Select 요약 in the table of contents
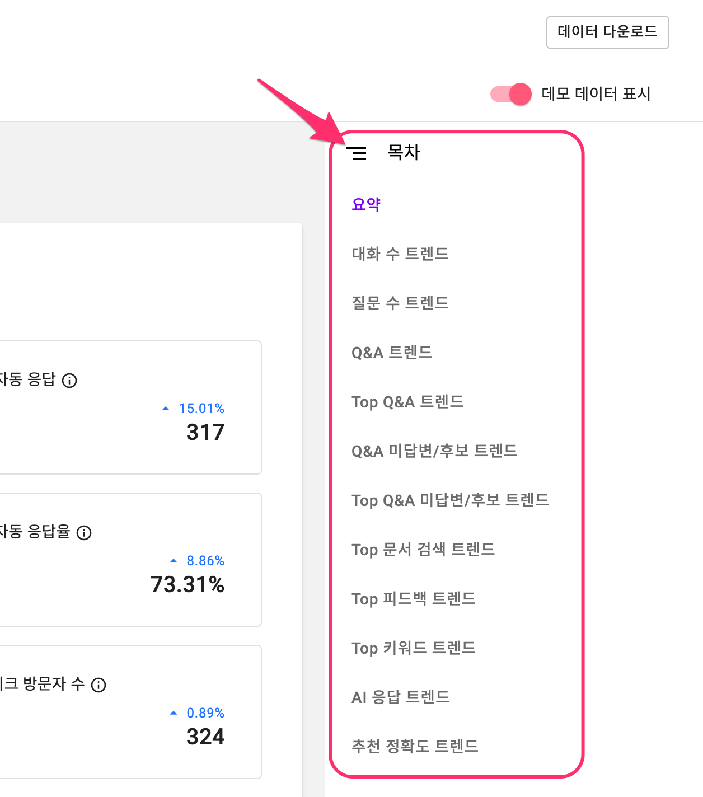The height and width of the screenshot is (797, 703). [x=366, y=204]
